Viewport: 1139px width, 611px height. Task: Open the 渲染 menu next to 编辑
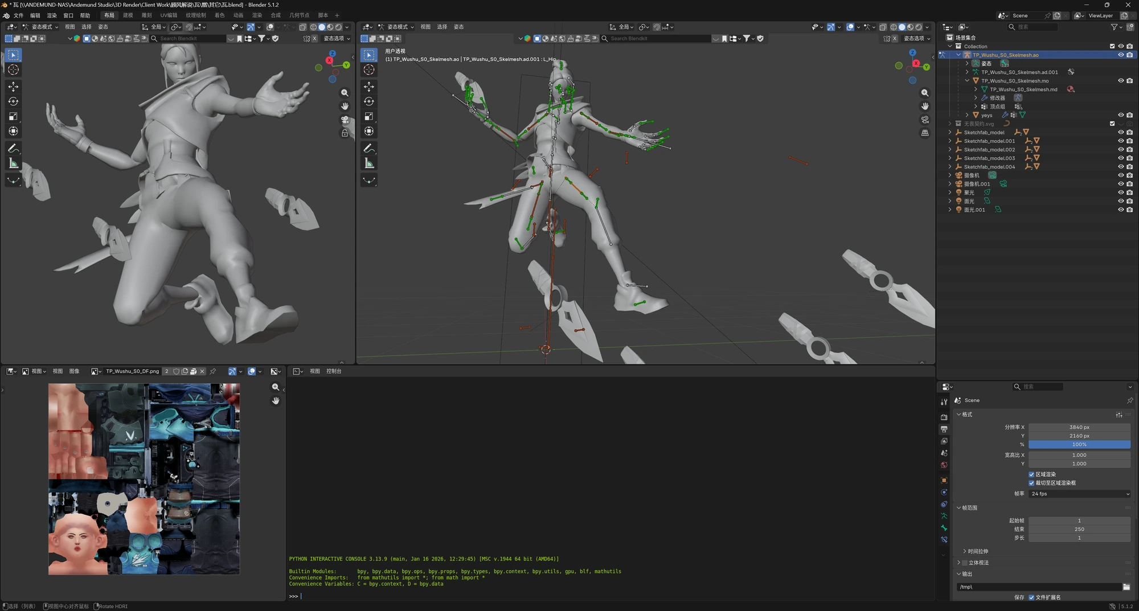[x=52, y=15]
